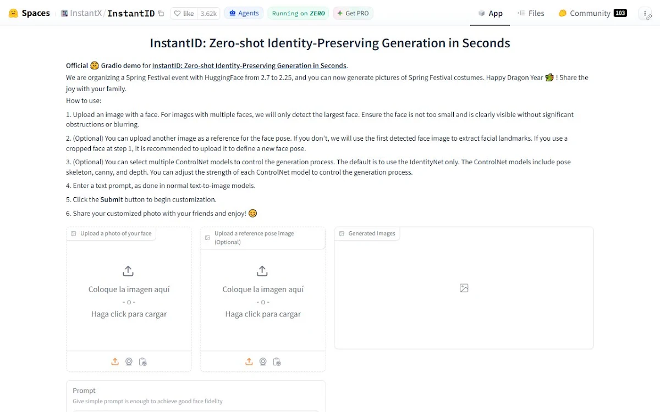Open webcam capture for face photo
This screenshot has width=660, height=412.
click(x=129, y=361)
